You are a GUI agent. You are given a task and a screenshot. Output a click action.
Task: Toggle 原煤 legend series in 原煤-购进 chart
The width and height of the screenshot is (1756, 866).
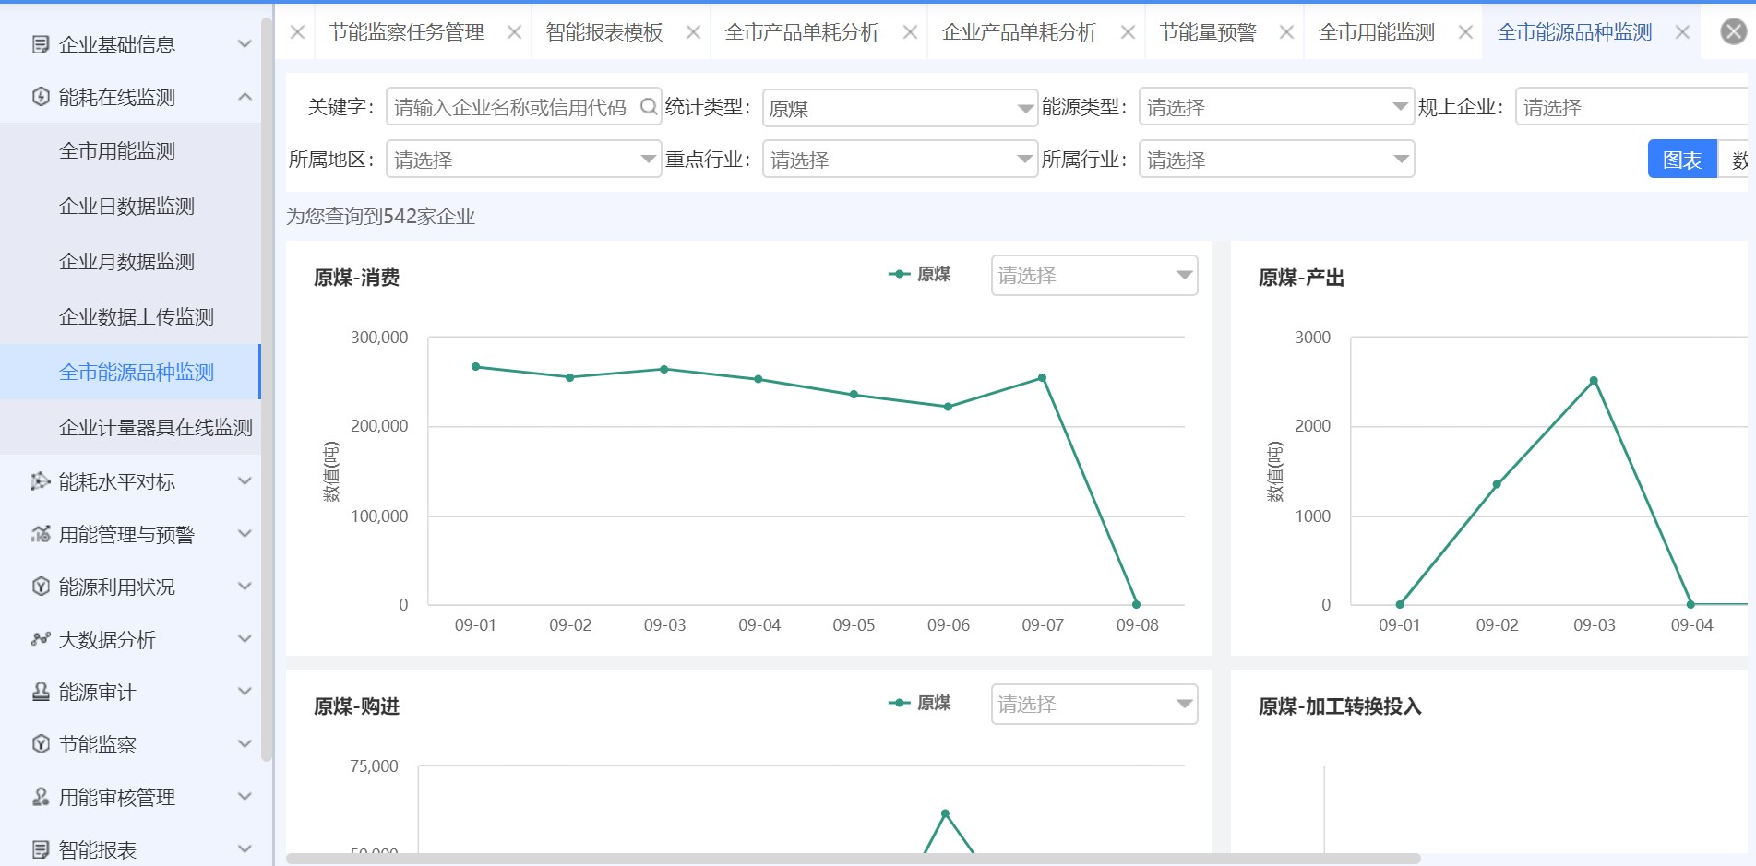[919, 703]
